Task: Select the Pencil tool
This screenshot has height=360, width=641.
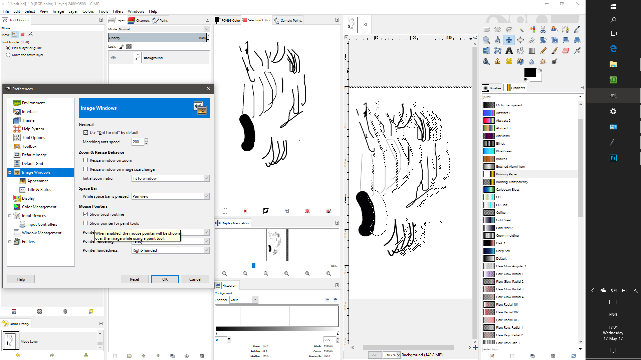Action: [543, 51]
